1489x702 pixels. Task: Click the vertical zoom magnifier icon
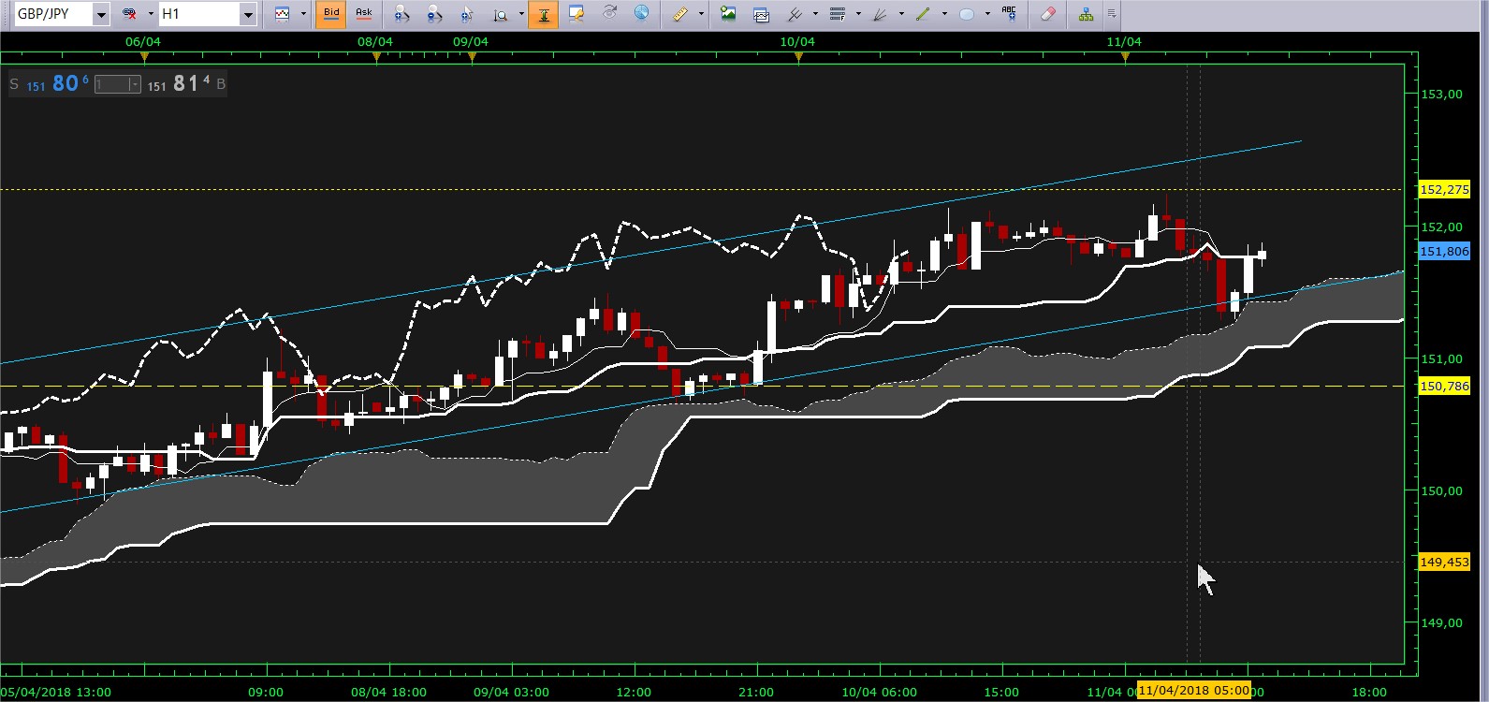coord(501,14)
